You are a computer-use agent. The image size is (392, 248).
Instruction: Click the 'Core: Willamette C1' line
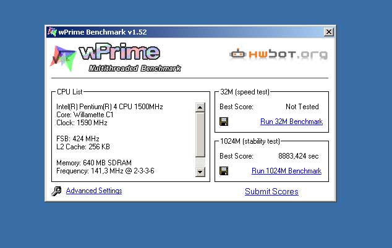(x=85, y=115)
